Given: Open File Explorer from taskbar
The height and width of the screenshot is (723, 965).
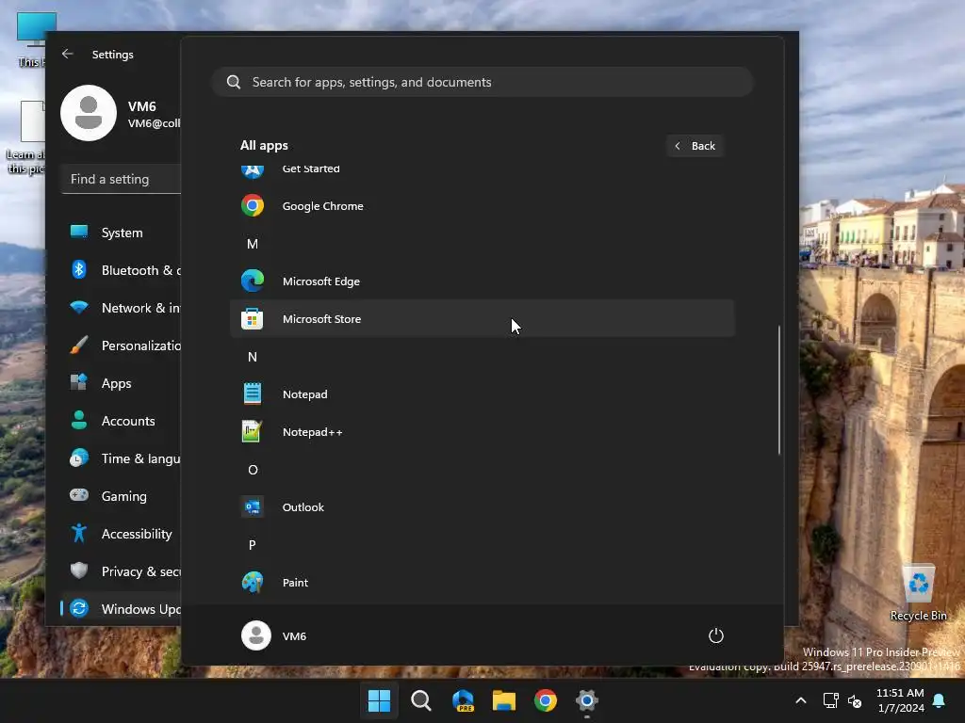Looking at the screenshot, I should coord(504,700).
